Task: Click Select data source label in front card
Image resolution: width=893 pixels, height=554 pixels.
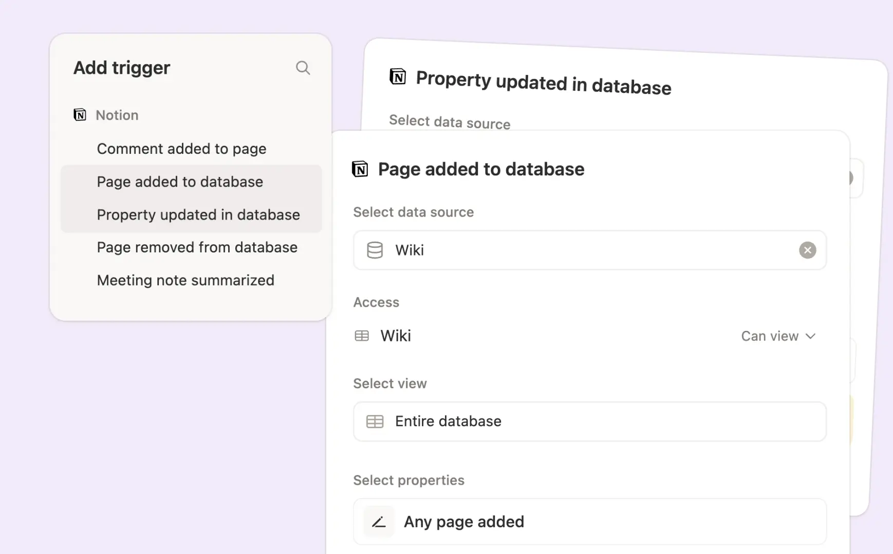Action: 414,212
